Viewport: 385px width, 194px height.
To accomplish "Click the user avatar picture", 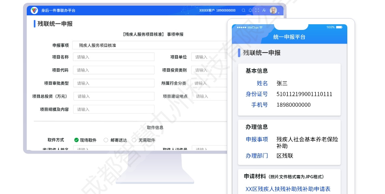I will click(274, 11).
